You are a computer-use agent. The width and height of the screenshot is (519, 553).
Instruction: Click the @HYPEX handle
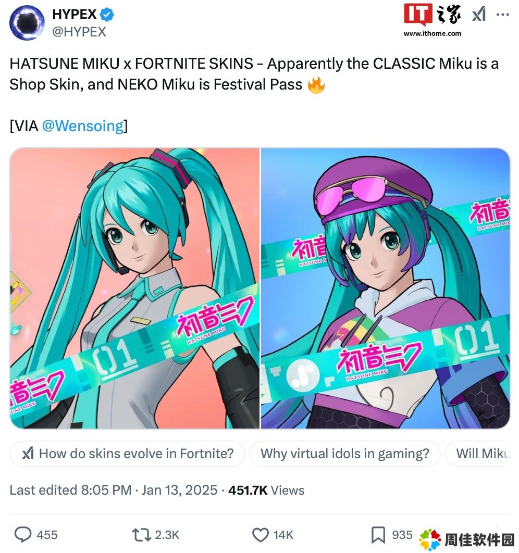coord(79,32)
